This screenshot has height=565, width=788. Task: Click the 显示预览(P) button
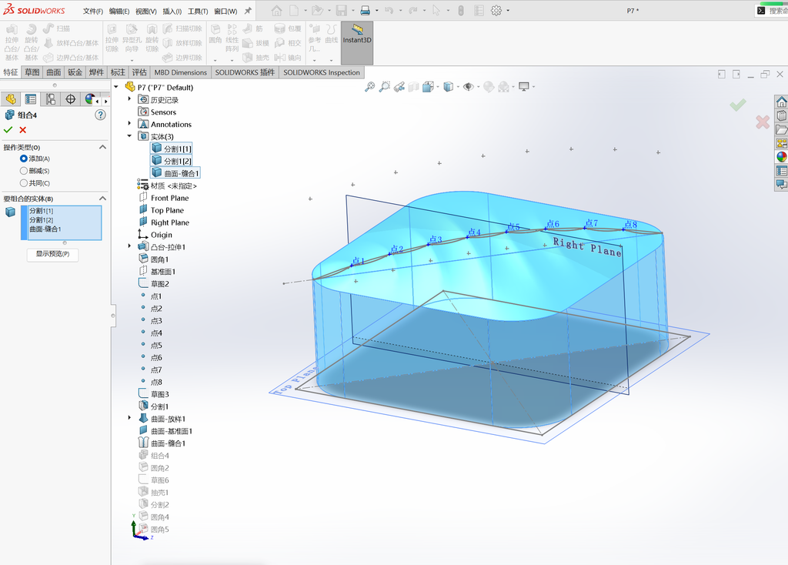[x=53, y=254]
